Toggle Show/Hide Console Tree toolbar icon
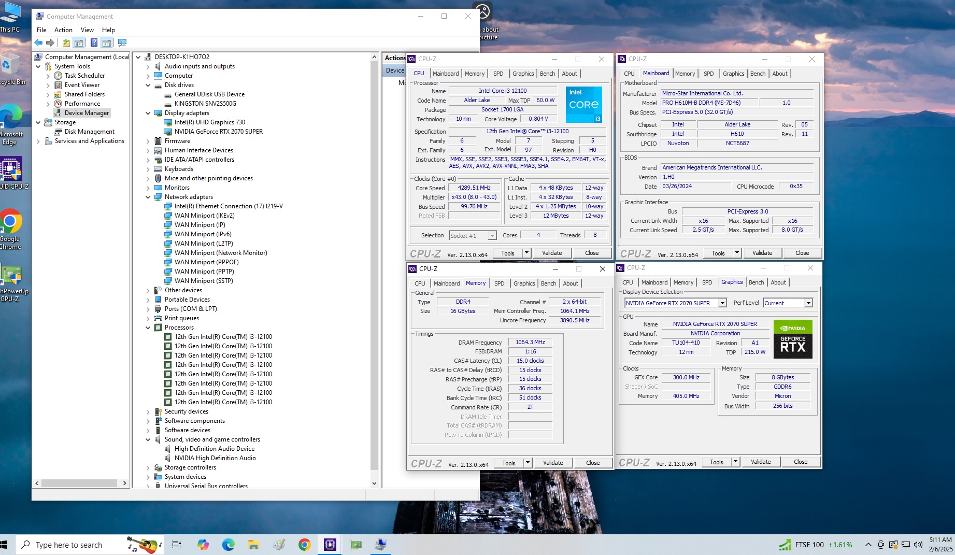 click(79, 42)
